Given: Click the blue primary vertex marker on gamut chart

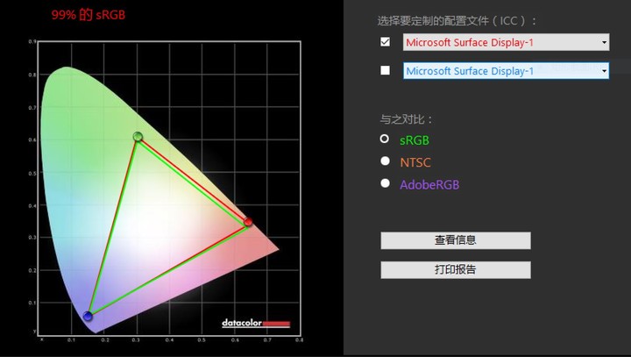Looking at the screenshot, I should (x=88, y=316).
